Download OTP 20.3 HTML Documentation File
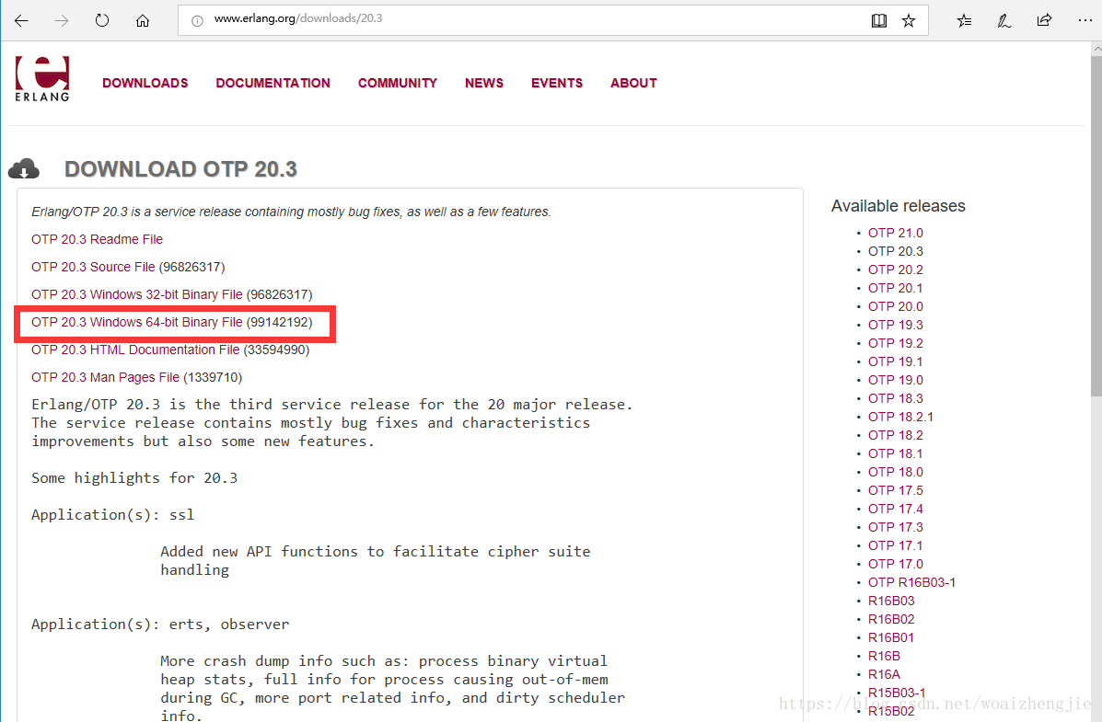1102x722 pixels. 135,350
